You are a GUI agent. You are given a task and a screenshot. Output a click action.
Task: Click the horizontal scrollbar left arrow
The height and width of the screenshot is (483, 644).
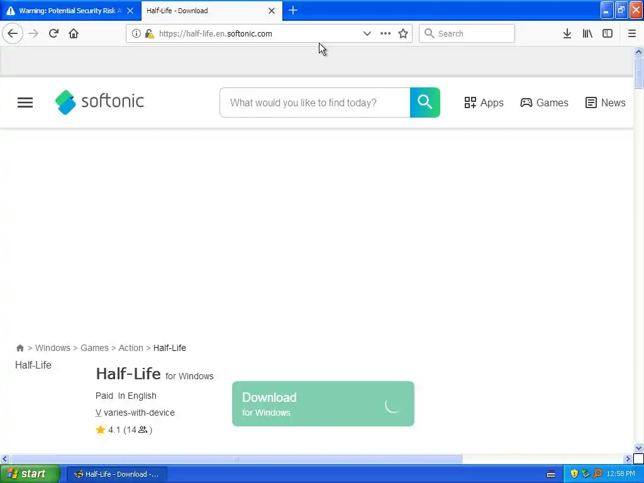(4, 458)
